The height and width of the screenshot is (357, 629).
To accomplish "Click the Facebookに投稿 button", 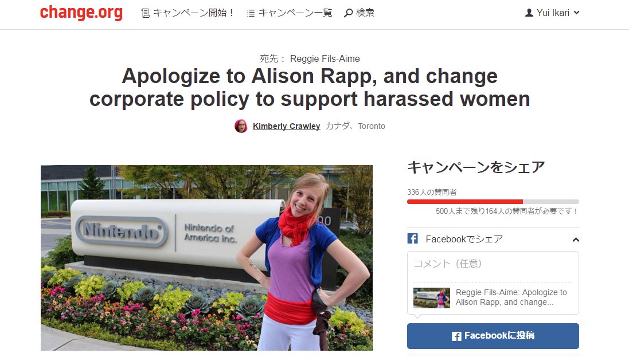I will [x=493, y=336].
